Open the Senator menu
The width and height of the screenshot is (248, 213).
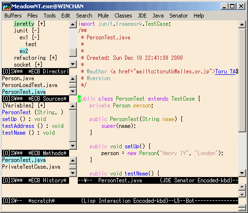pos(178,16)
